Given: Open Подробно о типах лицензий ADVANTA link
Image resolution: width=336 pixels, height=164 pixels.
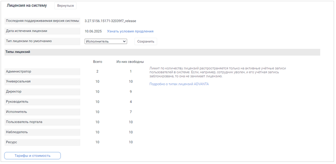Looking at the screenshot, I should point(179,84).
